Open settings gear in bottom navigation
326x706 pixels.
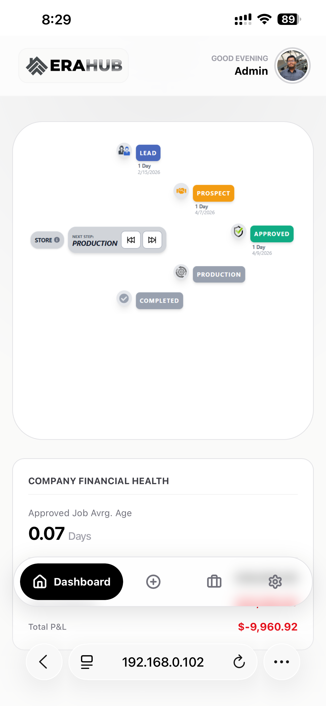click(275, 581)
